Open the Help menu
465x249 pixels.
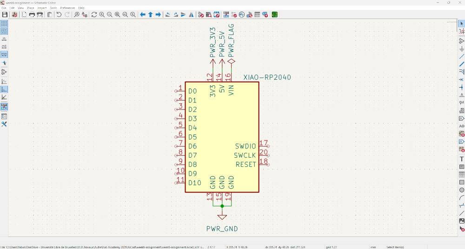81,8
